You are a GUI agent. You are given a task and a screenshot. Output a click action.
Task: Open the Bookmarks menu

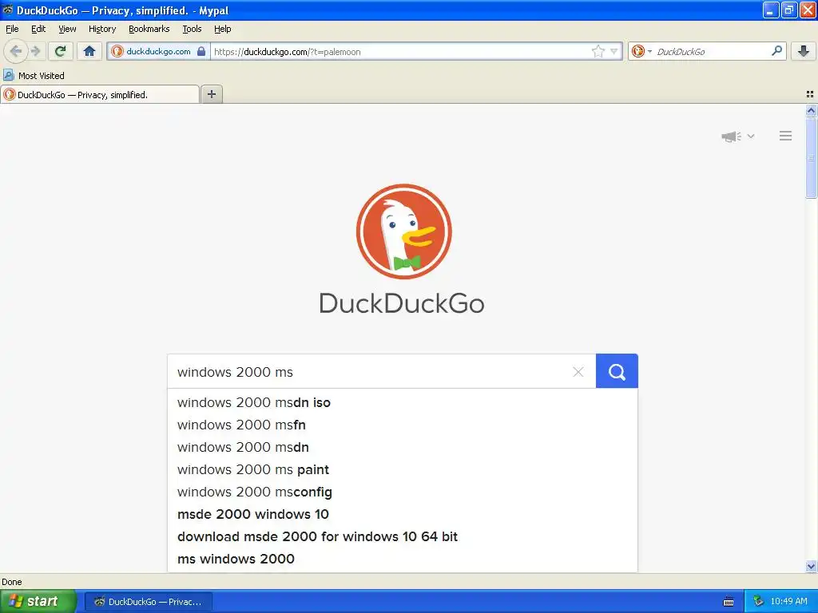(149, 29)
